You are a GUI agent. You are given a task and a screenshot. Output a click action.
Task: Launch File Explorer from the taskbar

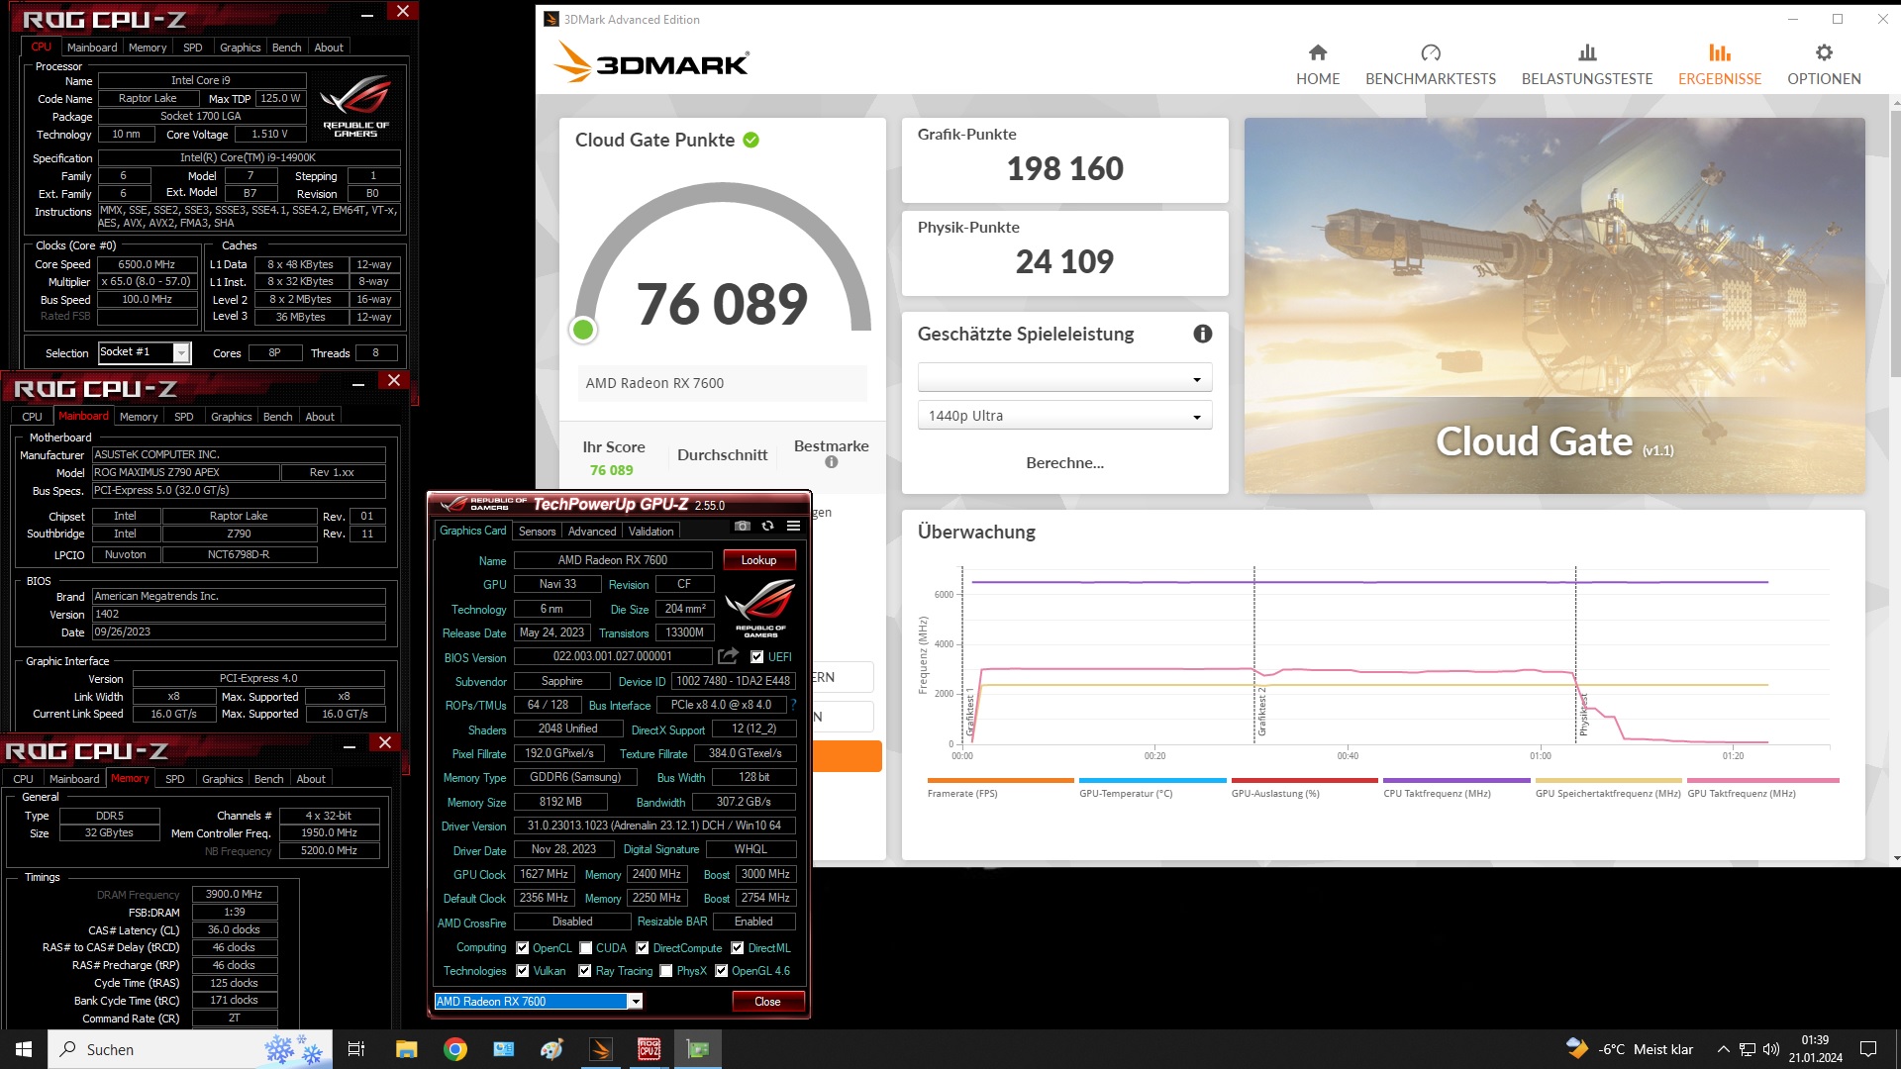[x=407, y=1049]
